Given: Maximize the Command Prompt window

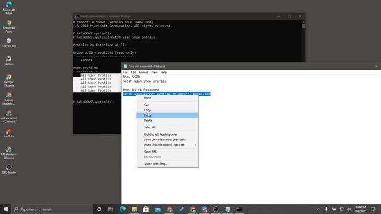Looking at the screenshot, I should pyautogui.click(x=289, y=16).
